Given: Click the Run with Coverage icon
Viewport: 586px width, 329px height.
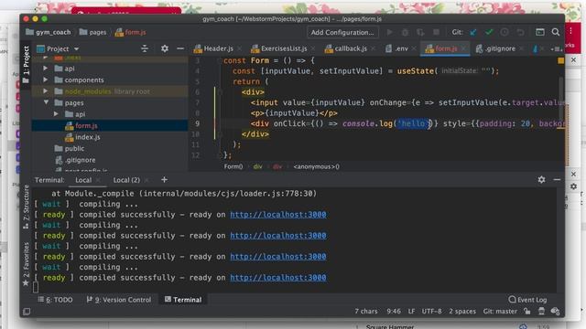Looking at the screenshot, I should [420, 33].
